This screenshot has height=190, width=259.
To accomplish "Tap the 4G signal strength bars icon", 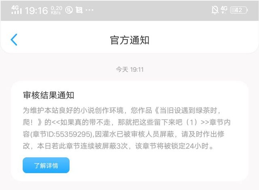I will 16,10.
